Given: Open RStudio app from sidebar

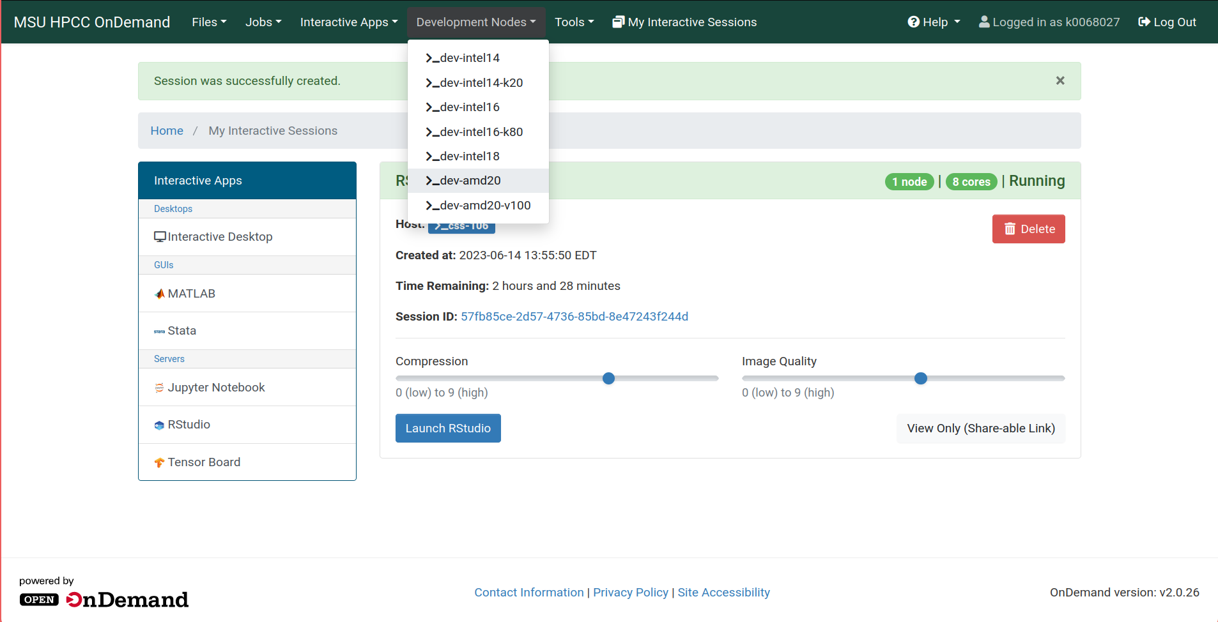Looking at the screenshot, I should 247,425.
